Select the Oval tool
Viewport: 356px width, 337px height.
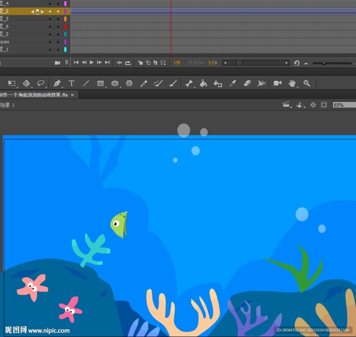(x=115, y=83)
